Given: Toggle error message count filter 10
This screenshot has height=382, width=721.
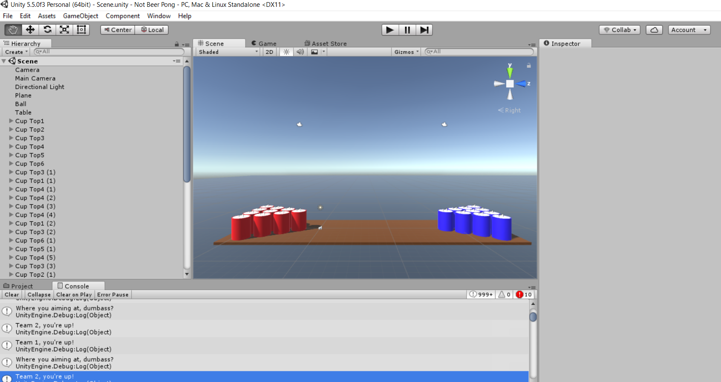Looking at the screenshot, I should pyautogui.click(x=524, y=295).
